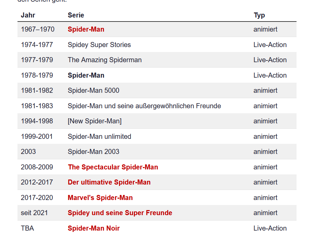Viewport: 311px width, 240px height.
Task: Click the [New Spider-Man] entry
Action: (94, 121)
